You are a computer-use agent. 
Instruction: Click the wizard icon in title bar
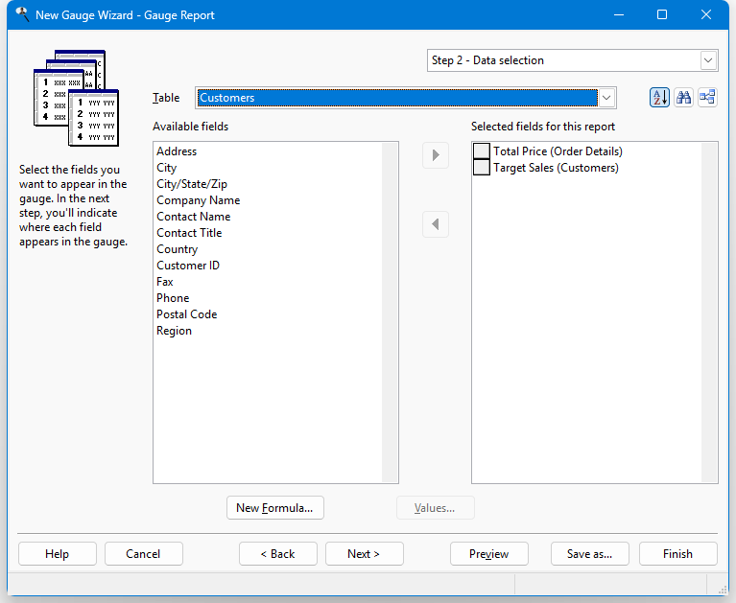tap(22, 14)
